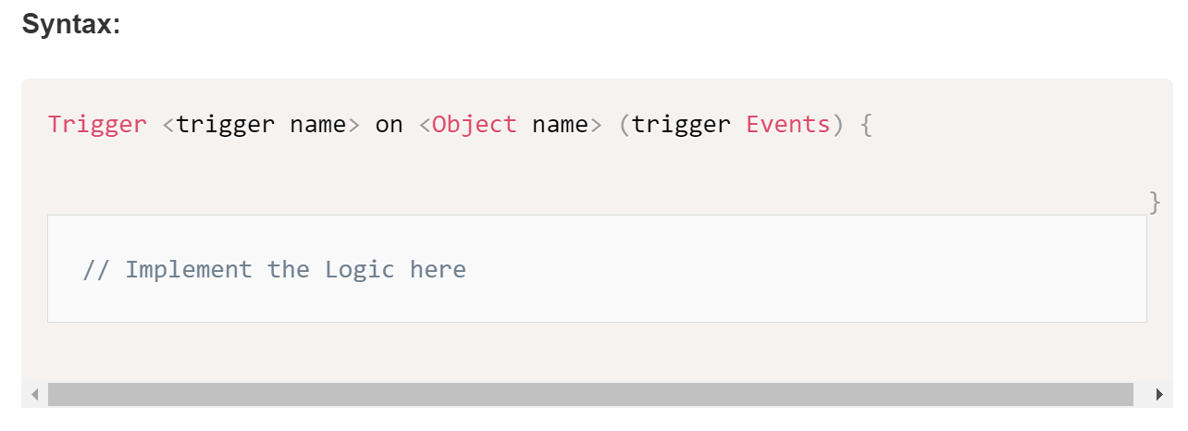Click scrollbar track right of the thumb
1188x431 pixels.
tap(1140, 395)
